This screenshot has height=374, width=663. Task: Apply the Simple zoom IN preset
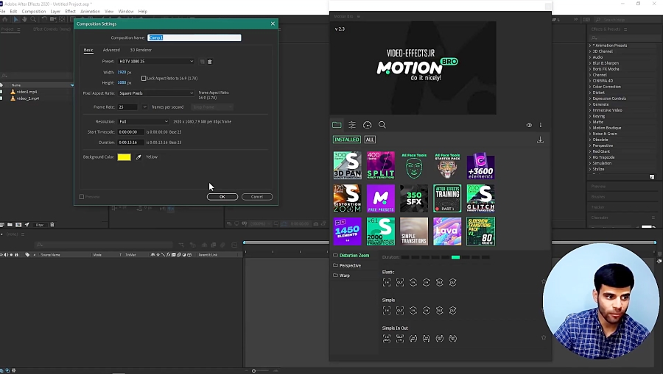387,311
